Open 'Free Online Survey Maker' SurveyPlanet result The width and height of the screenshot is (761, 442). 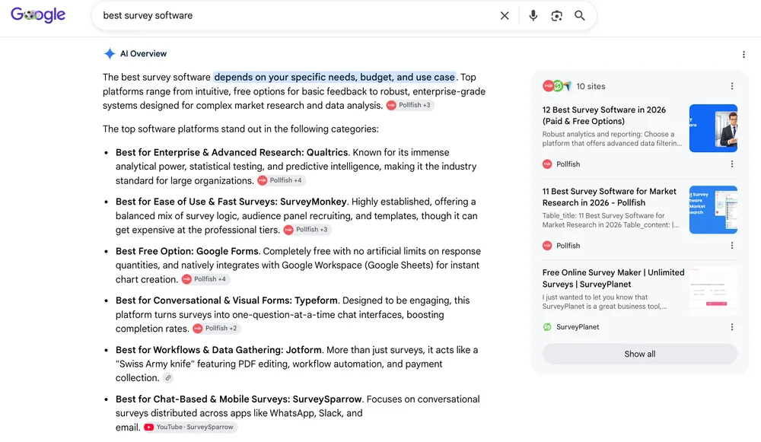(613, 278)
